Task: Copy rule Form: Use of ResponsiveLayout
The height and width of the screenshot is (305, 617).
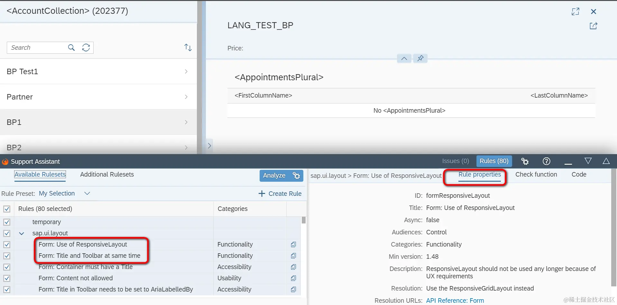Action: [x=293, y=245]
